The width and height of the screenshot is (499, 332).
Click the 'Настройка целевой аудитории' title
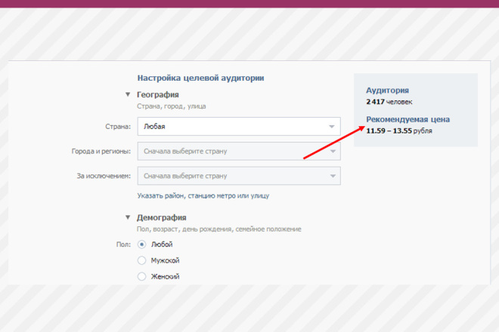coord(200,78)
